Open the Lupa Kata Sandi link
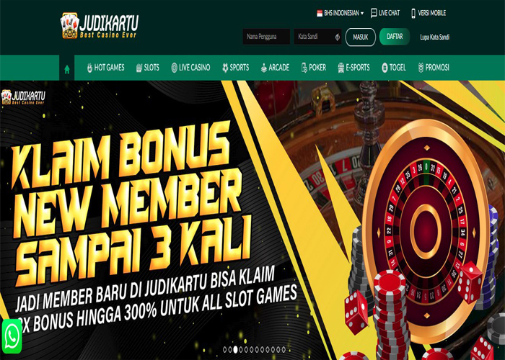This screenshot has width=505, height=360. 434,37
